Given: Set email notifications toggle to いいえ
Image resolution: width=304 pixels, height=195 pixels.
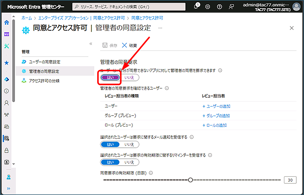Looking at the screenshot, I should click(129, 145).
